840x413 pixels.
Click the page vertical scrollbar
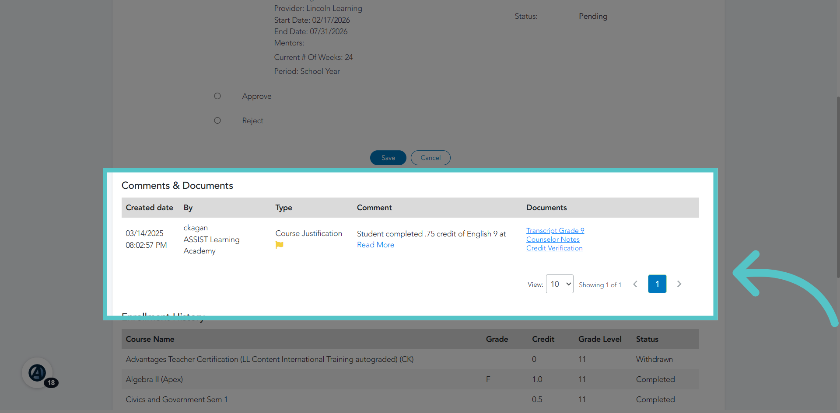[838, 187]
